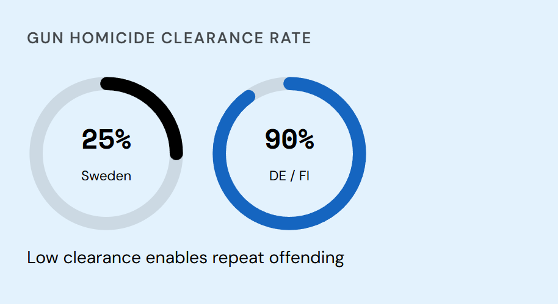Click the bottom rounded end of the black arc
The width and height of the screenshot is (558, 304).
176,154
